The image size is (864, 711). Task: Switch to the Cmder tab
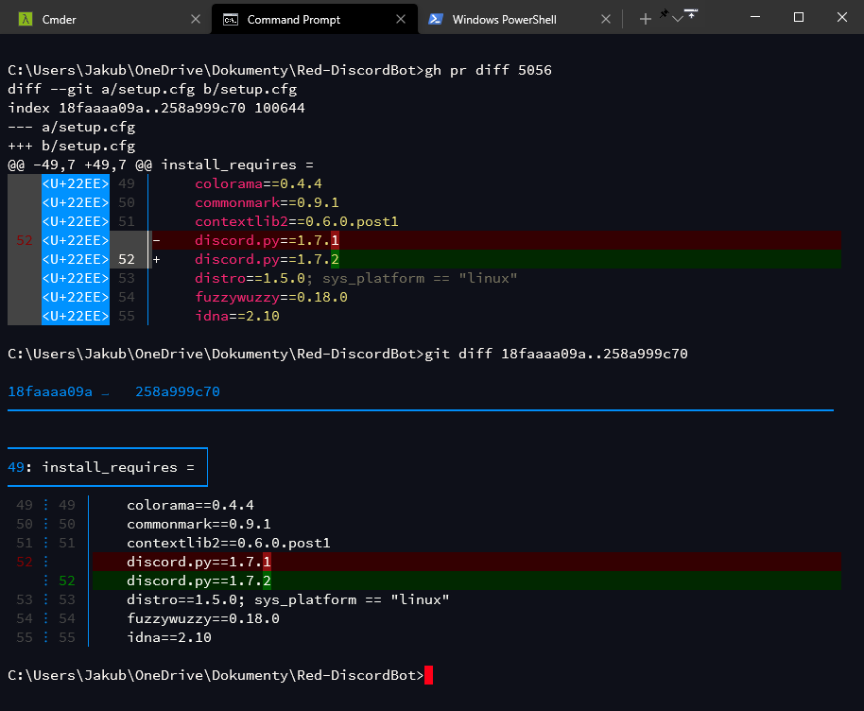pos(95,18)
